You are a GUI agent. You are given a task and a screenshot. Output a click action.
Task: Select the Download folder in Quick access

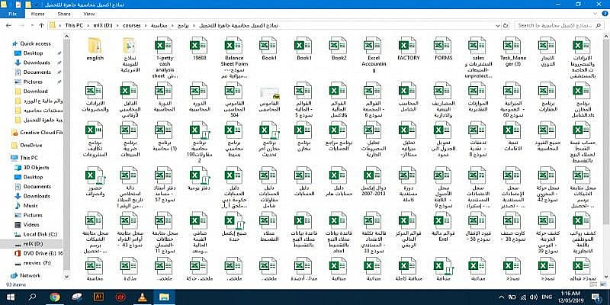click(30, 91)
